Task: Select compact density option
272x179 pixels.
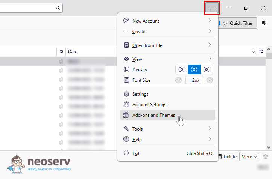Action: (x=182, y=69)
